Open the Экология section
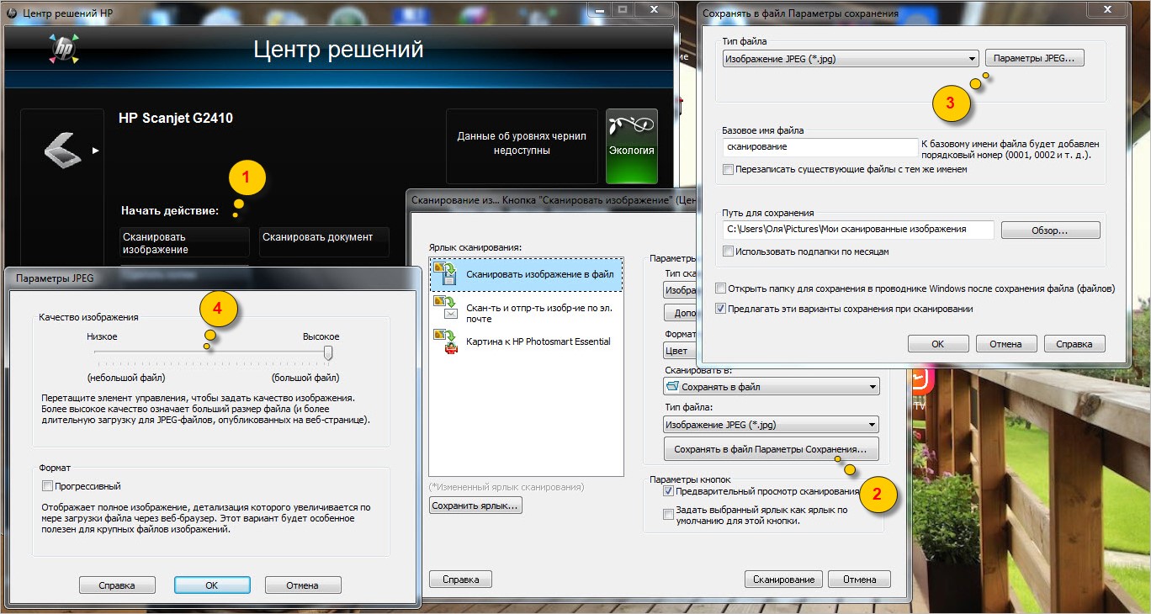The width and height of the screenshot is (1151, 614). click(x=632, y=146)
